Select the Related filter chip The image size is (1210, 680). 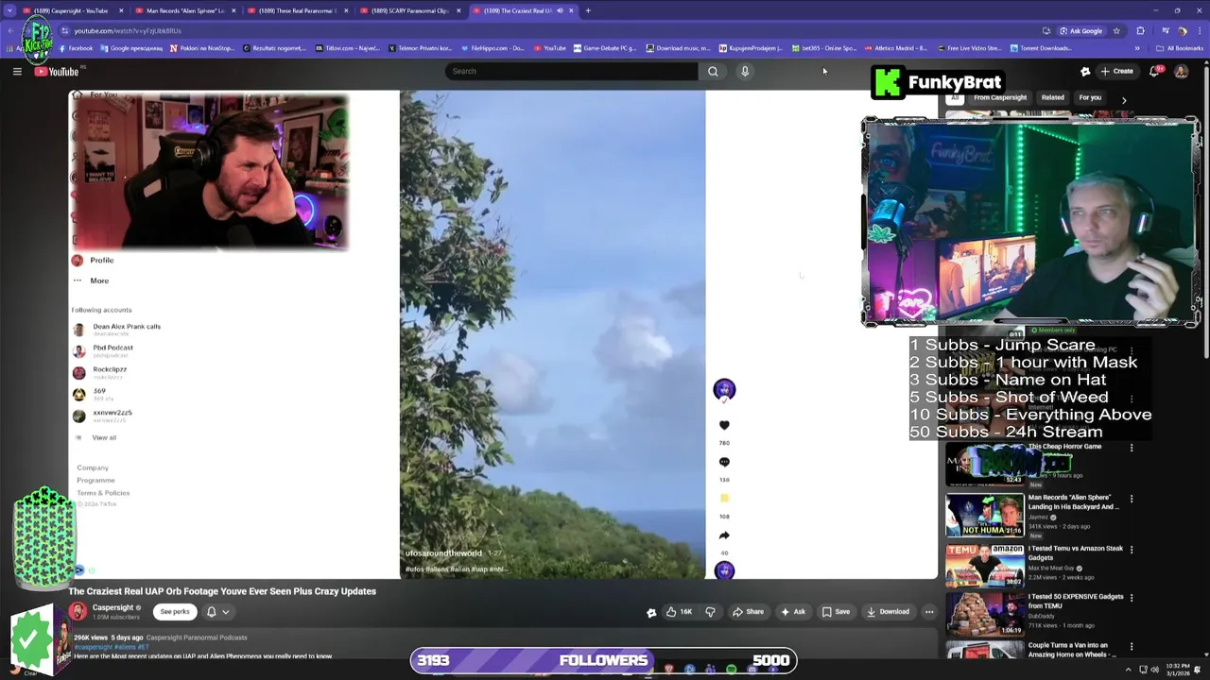[x=1052, y=98]
